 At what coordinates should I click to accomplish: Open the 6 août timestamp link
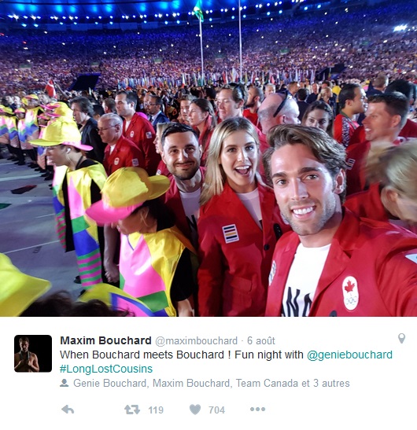click(261, 340)
